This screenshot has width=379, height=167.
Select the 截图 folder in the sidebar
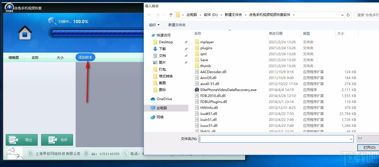click(x=162, y=83)
